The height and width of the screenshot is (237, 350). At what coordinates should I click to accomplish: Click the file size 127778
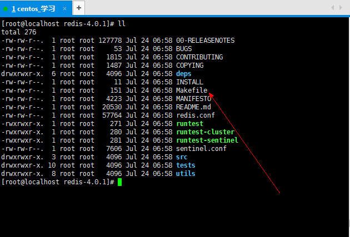110,41
